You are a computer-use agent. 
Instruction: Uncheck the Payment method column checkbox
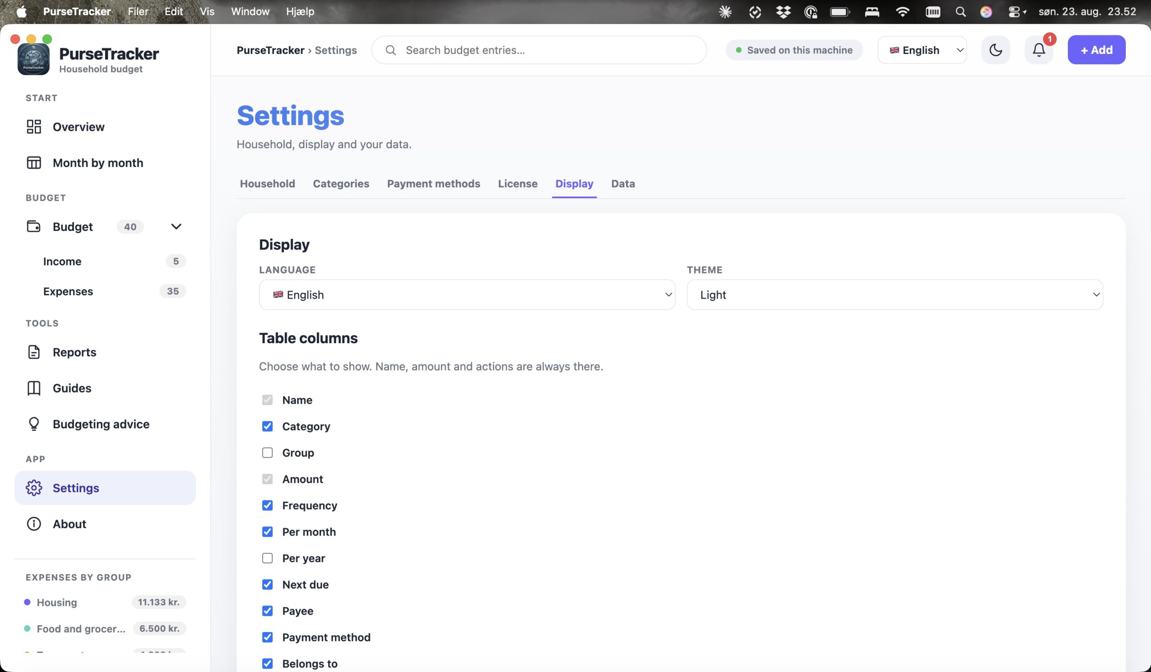(267, 637)
